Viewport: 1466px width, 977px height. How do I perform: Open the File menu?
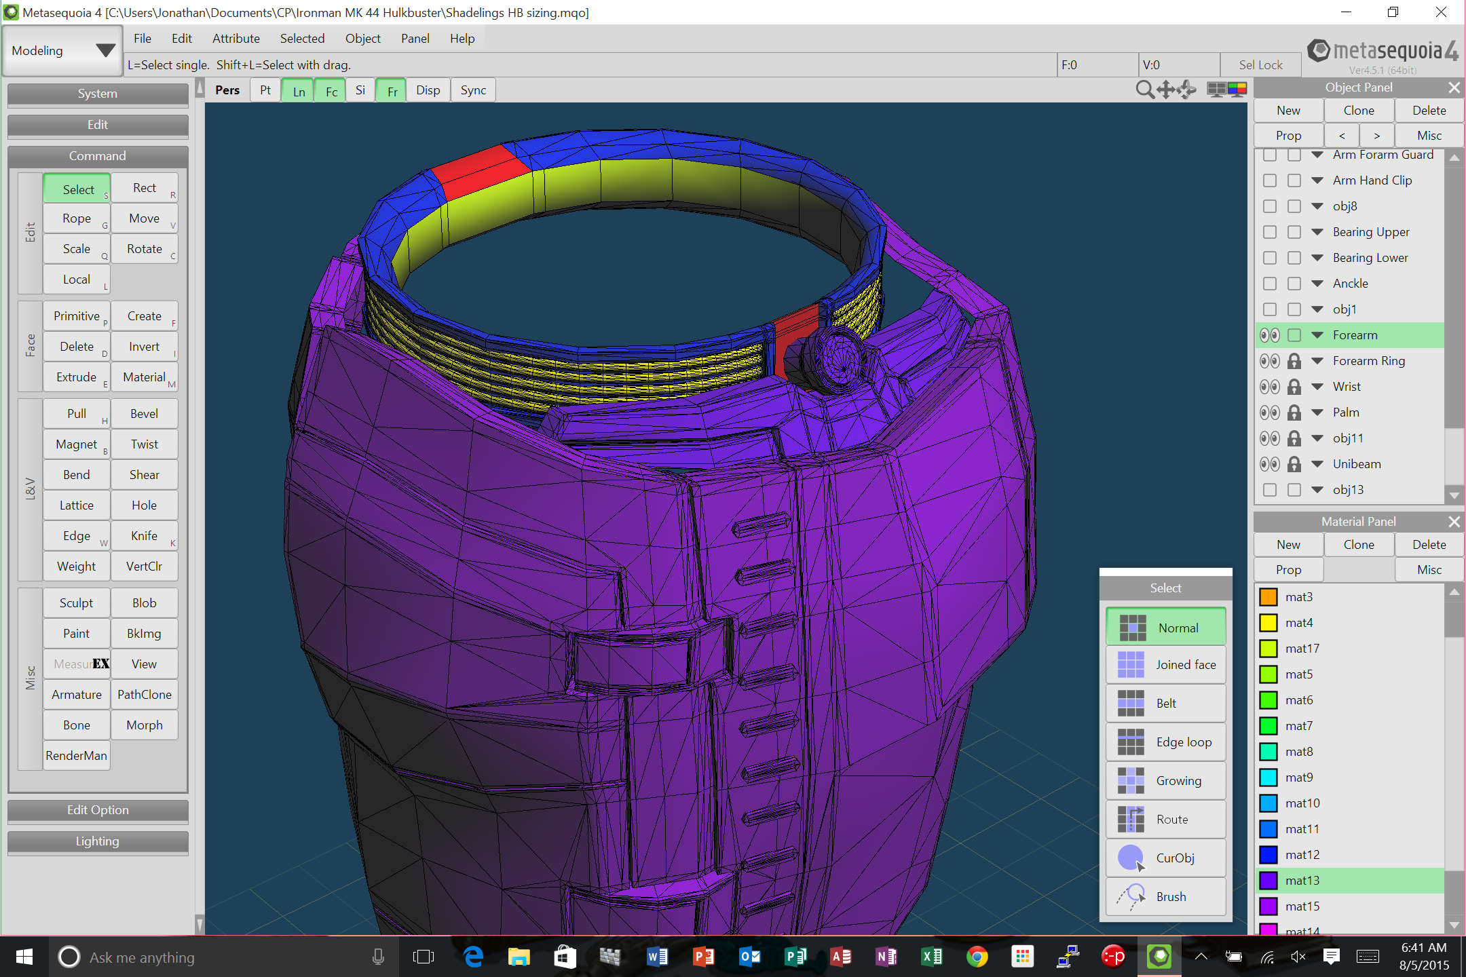pyautogui.click(x=142, y=39)
